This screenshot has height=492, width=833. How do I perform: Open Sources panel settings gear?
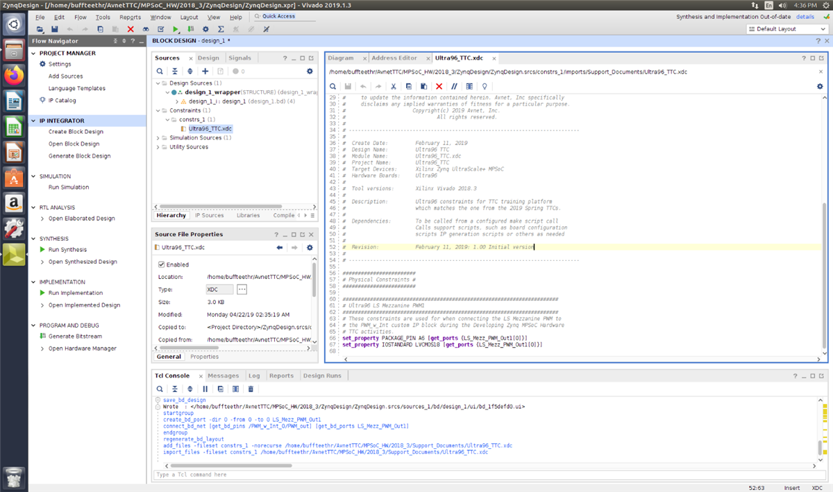click(x=310, y=71)
